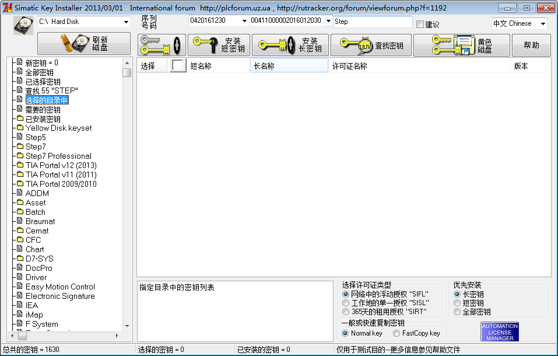Select Step7 folder in tree
Screen dimensions: 558x356
(x=36, y=146)
